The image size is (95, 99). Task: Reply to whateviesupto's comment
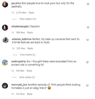coord(30,32)
